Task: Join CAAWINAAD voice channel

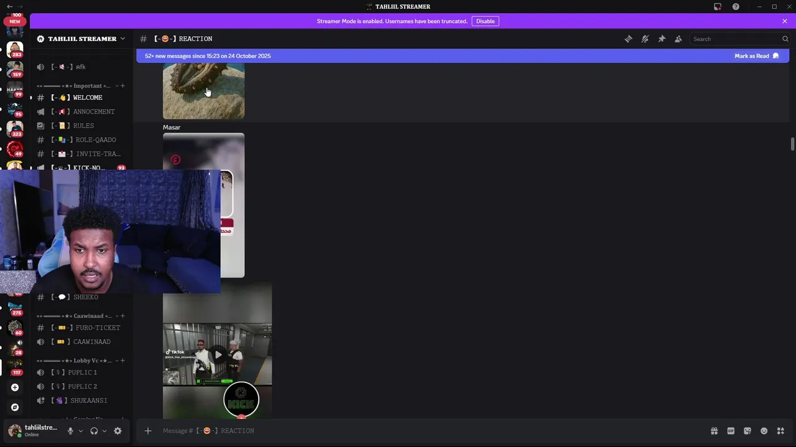Action: click(x=81, y=341)
